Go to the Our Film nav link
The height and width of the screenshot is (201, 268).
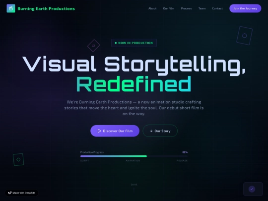tap(169, 8)
